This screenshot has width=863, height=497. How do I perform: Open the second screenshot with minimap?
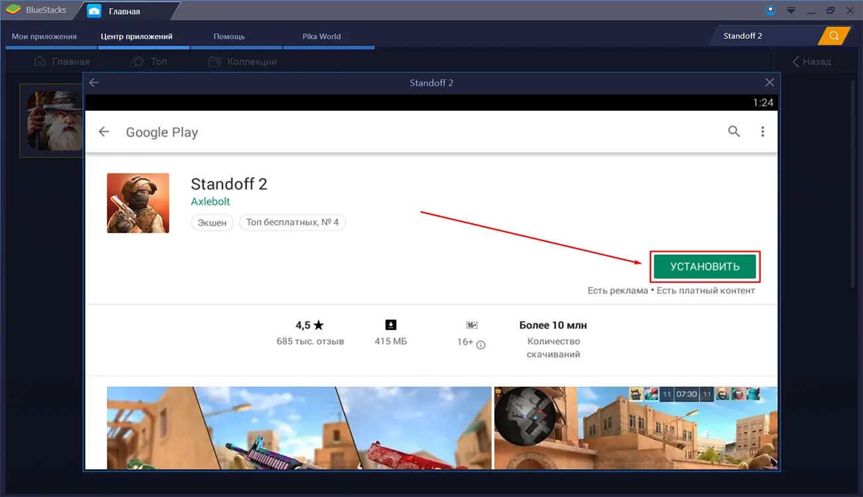[x=635, y=428]
